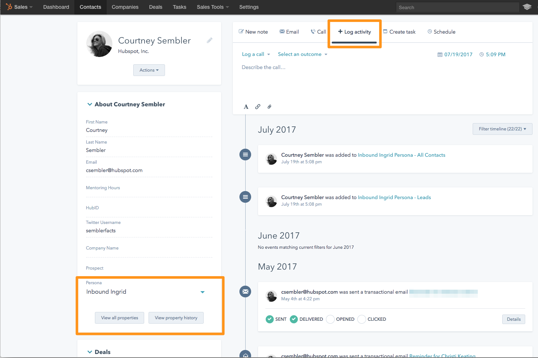
Task: Click the View all properties button
Action: pos(120,318)
